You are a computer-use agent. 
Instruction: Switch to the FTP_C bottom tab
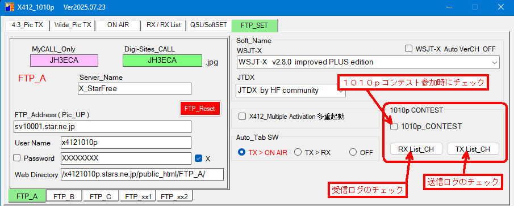click(101, 196)
